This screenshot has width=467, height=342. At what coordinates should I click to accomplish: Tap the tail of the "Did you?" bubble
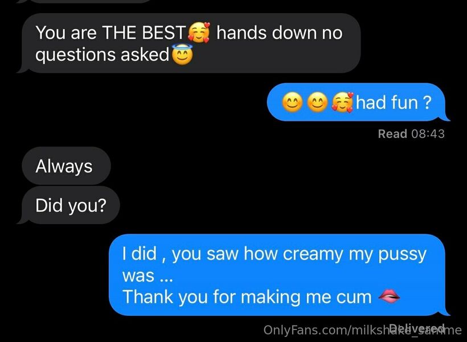22,220
